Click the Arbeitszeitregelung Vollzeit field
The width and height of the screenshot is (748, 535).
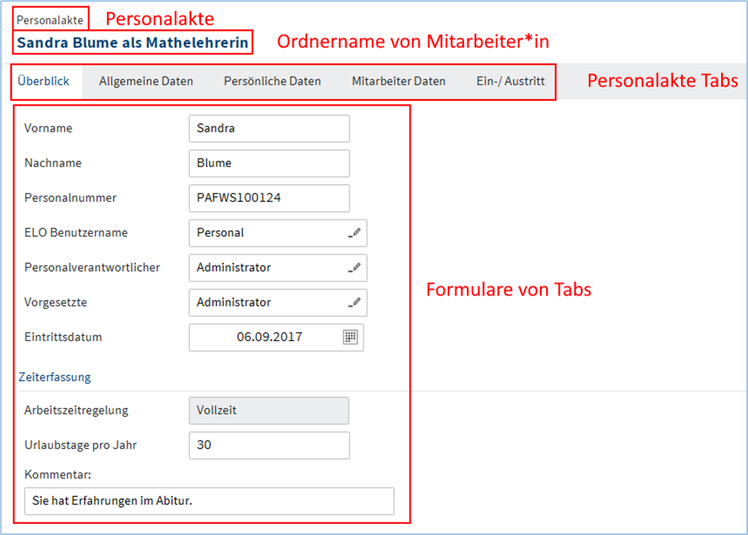pyautogui.click(x=269, y=411)
